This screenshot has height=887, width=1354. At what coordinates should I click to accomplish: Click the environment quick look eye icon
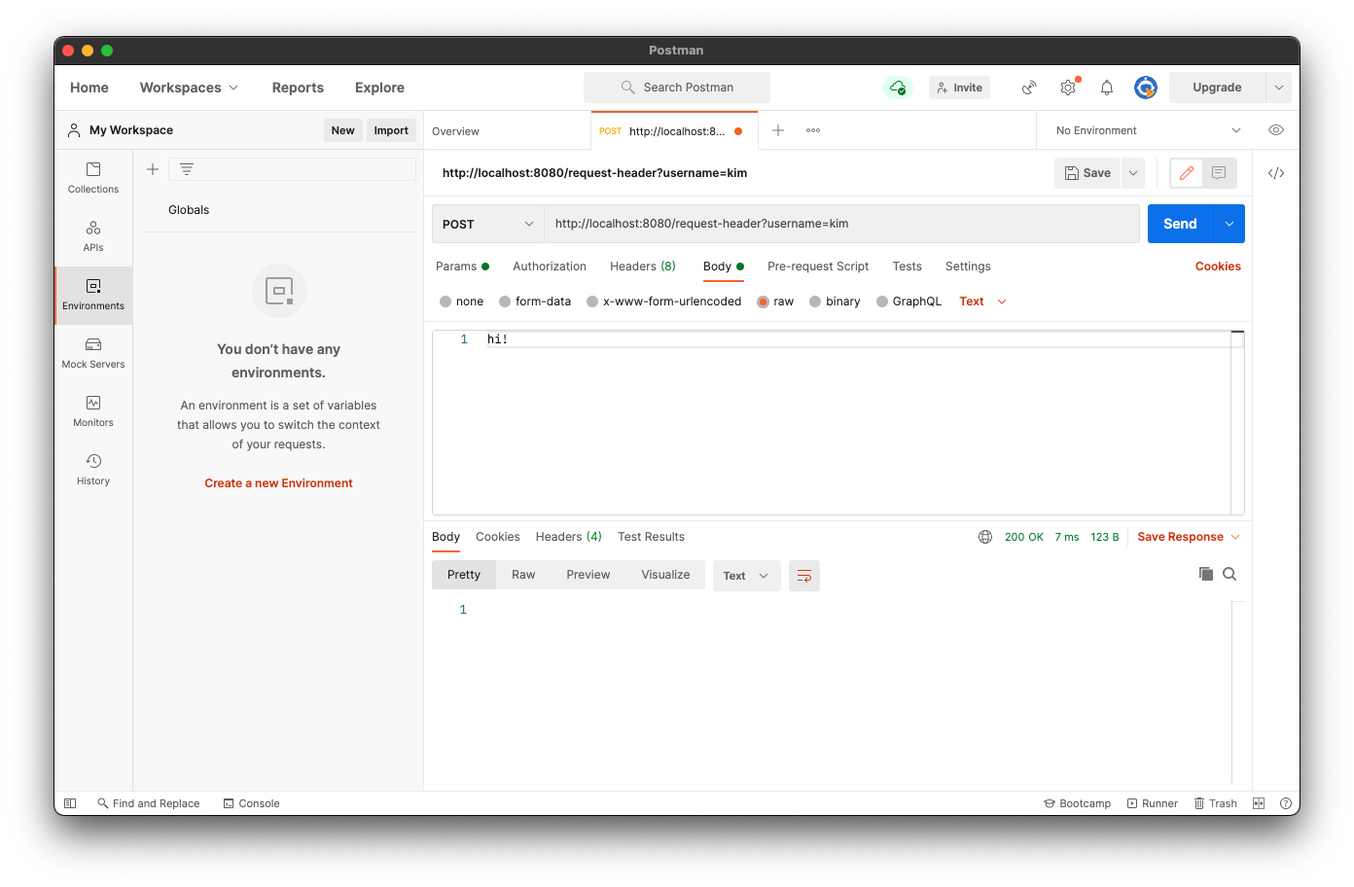(1276, 130)
